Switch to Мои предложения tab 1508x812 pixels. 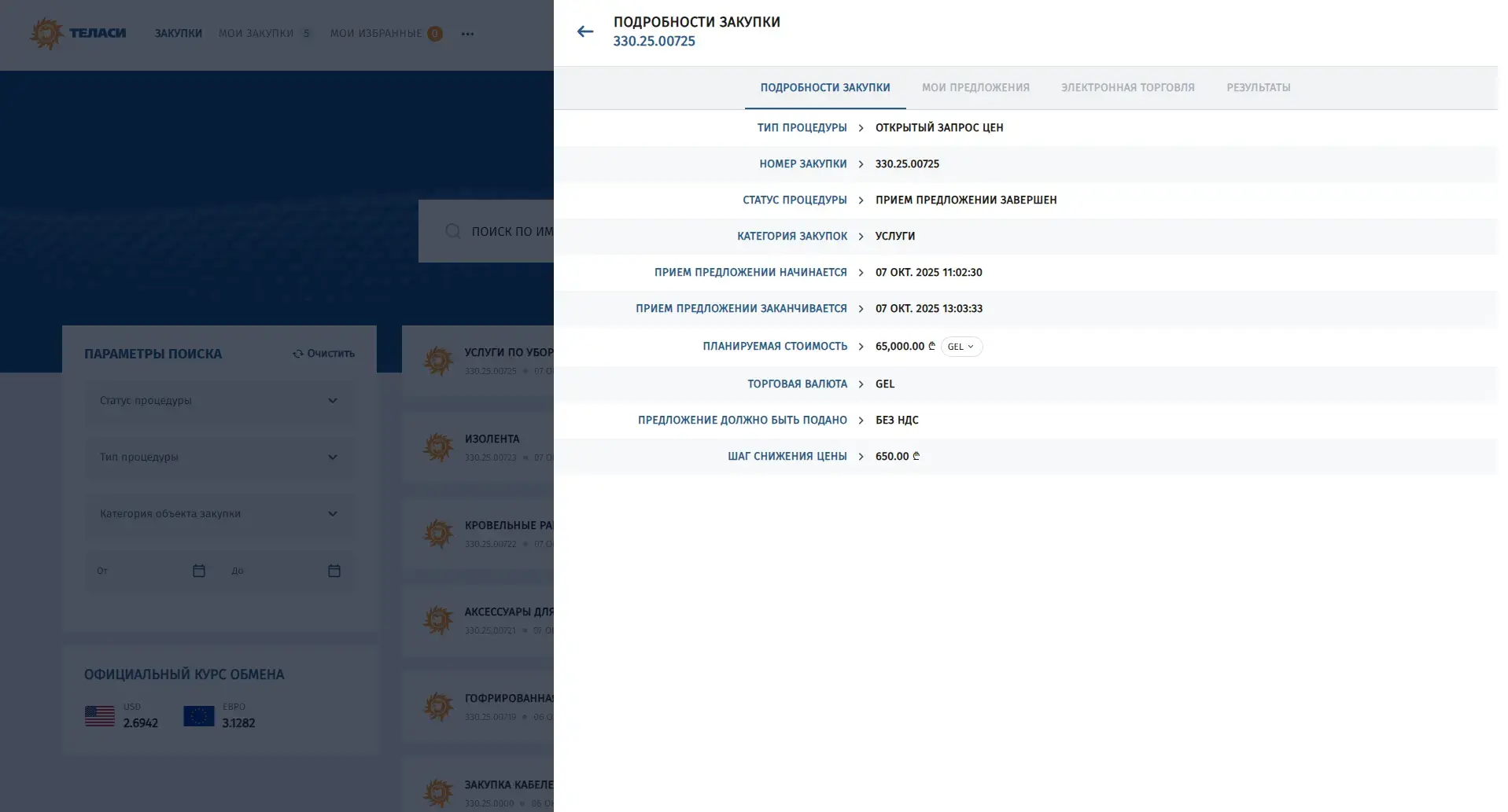[x=975, y=87]
